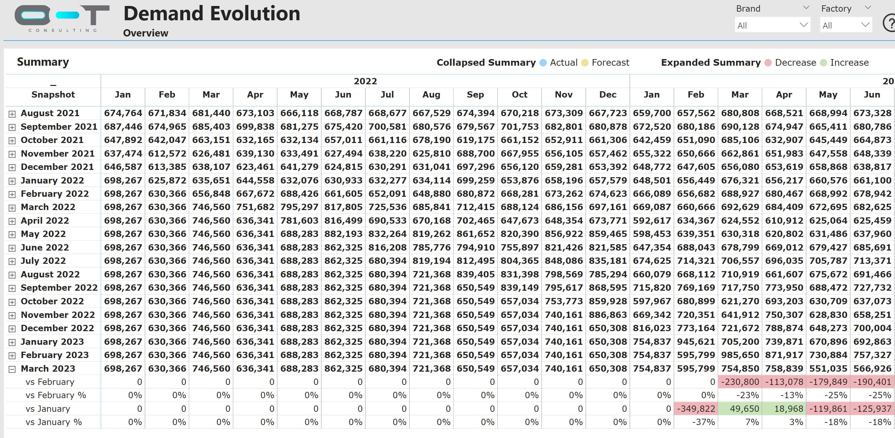Click the vs January % row label
Viewport: 895px width, 438px height.
[x=54, y=422]
